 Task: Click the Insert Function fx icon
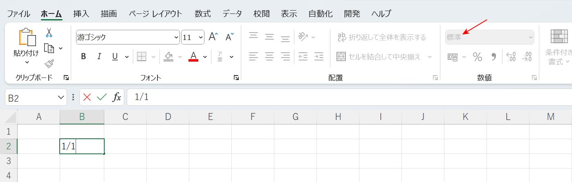pos(117,97)
